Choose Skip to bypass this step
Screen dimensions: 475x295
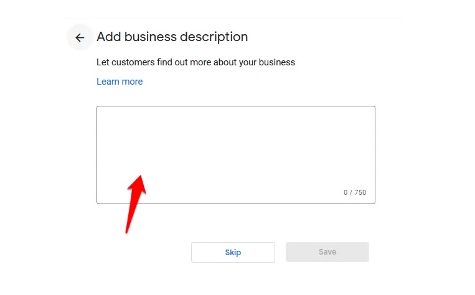[233, 253]
